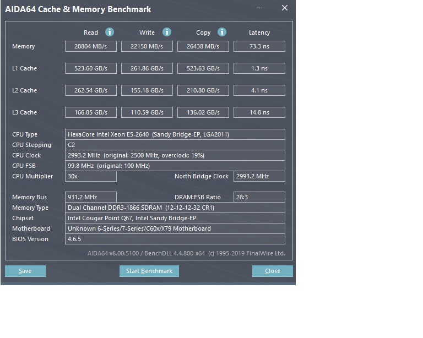Select the Memory Latency value 73.3 ns
Viewport: 423px width, 338px height.
tap(259, 46)
